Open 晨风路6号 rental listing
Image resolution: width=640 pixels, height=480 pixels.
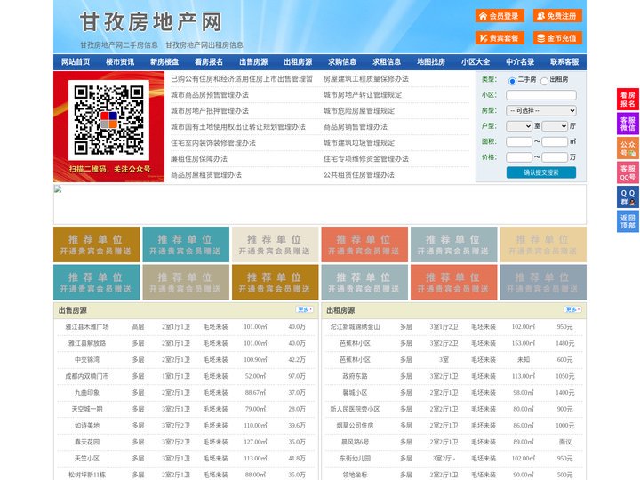pyautogui.click(x=355, y=442)
